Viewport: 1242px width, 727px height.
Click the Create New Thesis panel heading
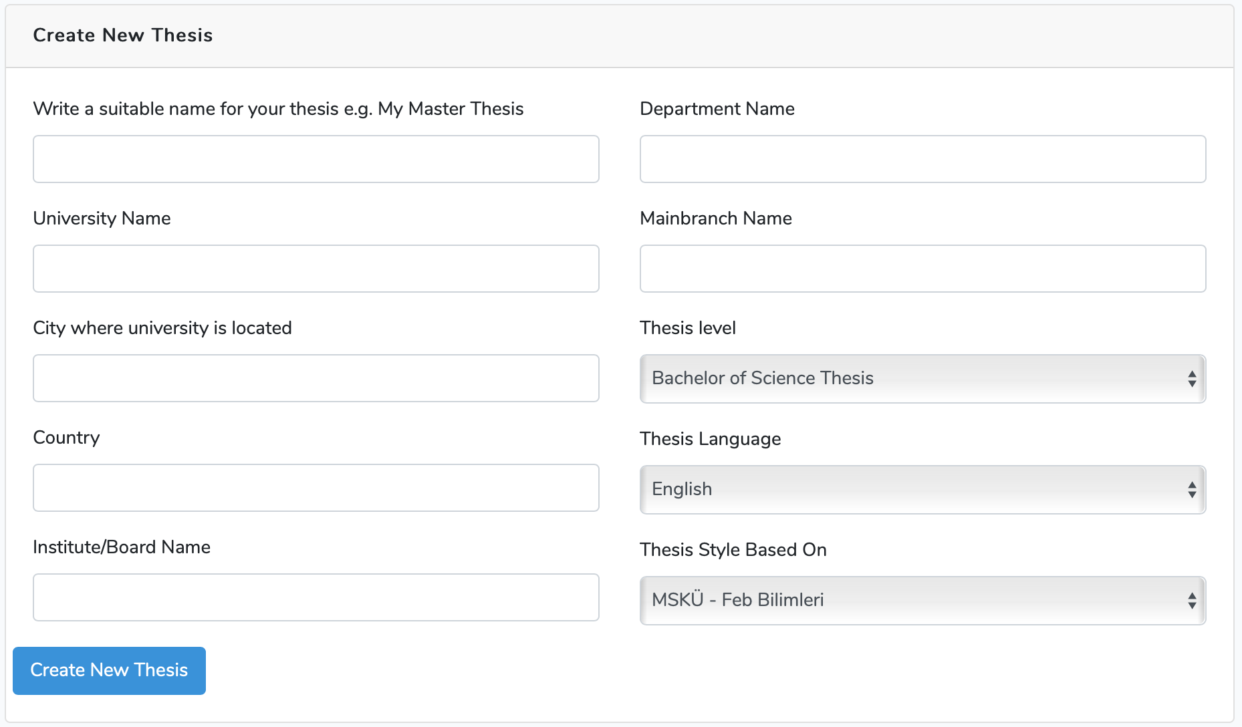pos(123,35)
